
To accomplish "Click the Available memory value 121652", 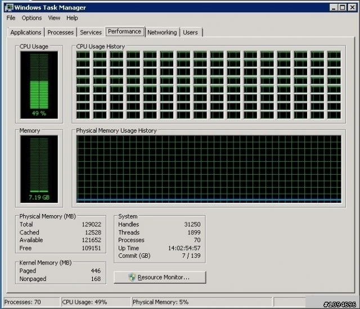I will pyautogui.click(x=91, y=240).
